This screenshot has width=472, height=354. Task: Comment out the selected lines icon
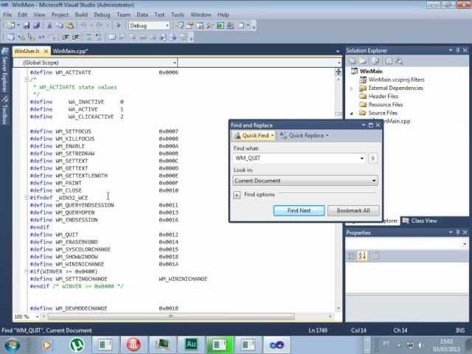88,38
